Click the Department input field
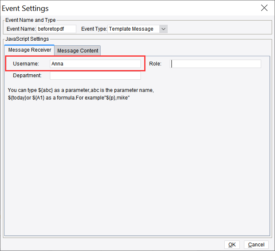 95,76
